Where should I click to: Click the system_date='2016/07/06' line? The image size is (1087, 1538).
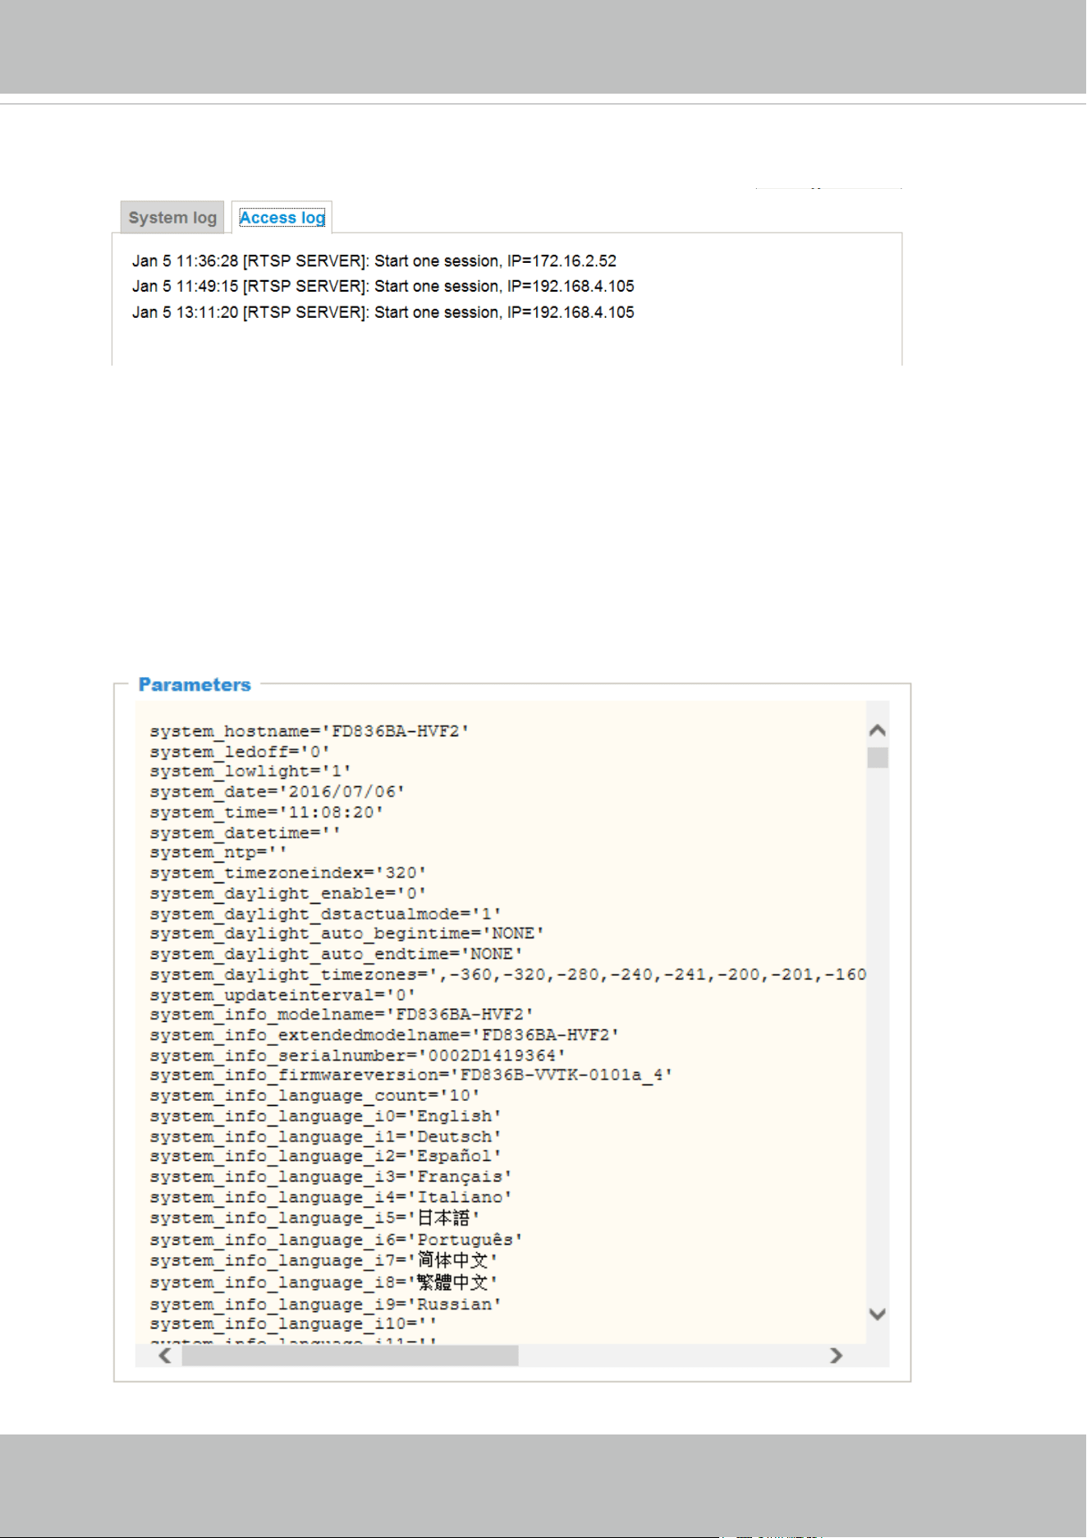(277, 792)
